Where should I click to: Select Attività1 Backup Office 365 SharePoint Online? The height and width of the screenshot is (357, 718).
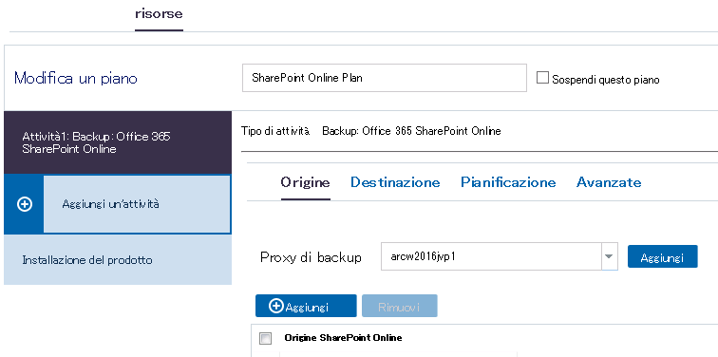[118, 142]
